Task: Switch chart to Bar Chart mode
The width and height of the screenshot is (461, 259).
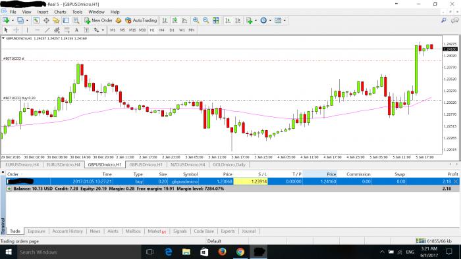Action: point(165,20)
